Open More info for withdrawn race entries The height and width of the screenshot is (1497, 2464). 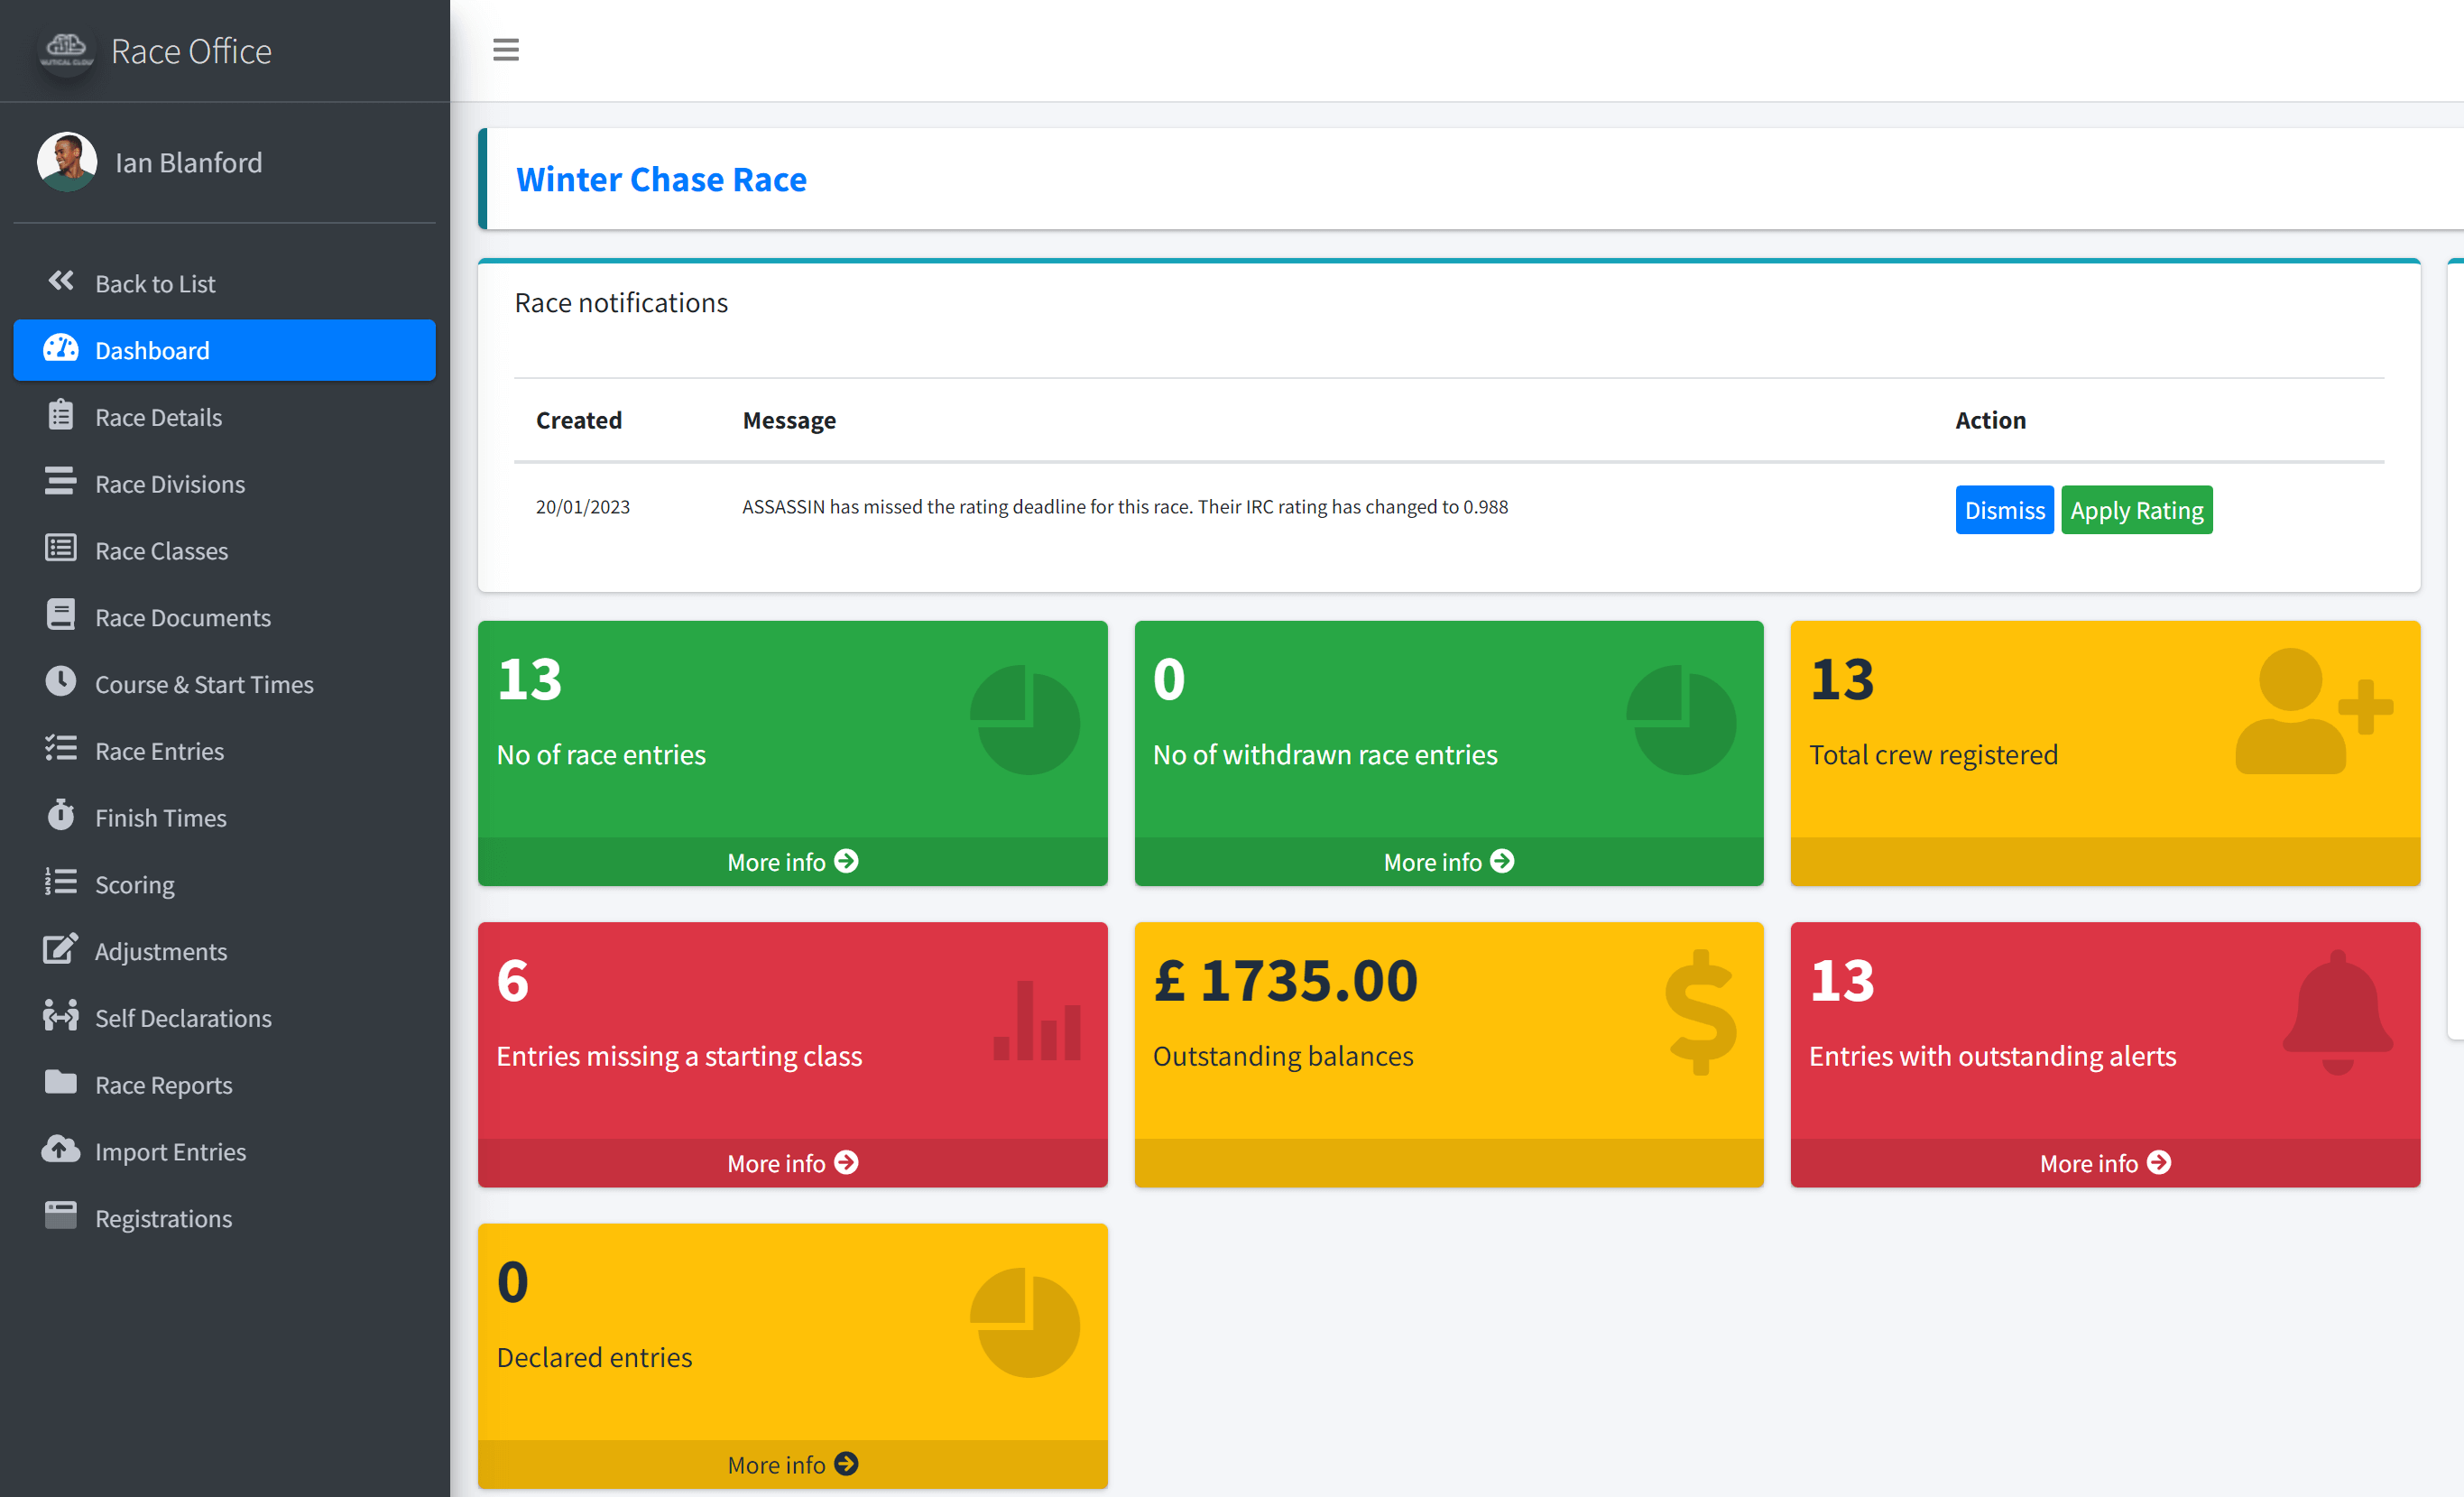[x=1448, y=861]
